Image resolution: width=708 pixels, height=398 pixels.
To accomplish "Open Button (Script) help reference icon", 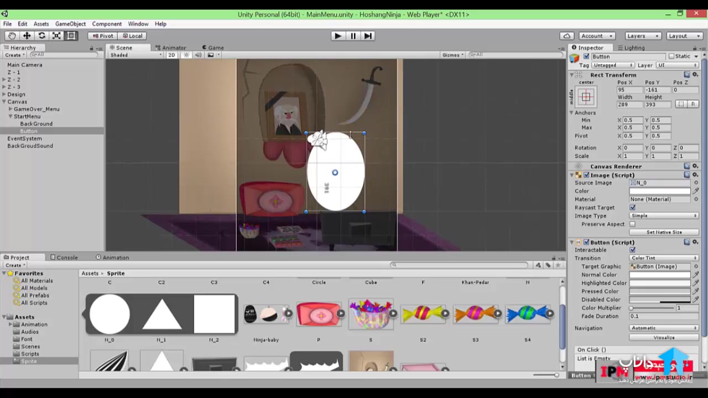I will click(687, 242).
